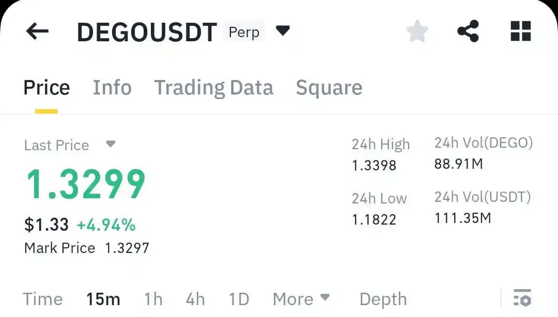This screenshot has width=558, height=317.
Task: Share the DEGOUSDT chart
Action: coord(468,31)
